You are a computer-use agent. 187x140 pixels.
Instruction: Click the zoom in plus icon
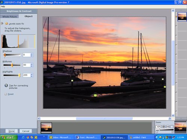pyautogui.click(x=172, y=132)
